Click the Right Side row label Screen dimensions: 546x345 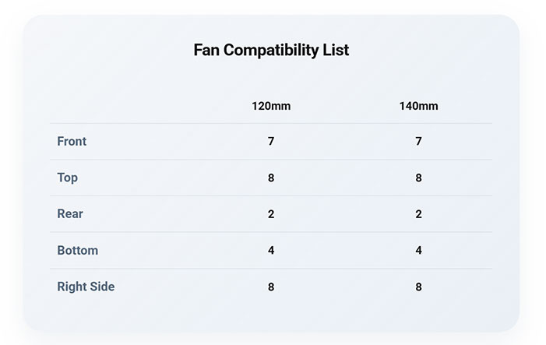(86, 287)
